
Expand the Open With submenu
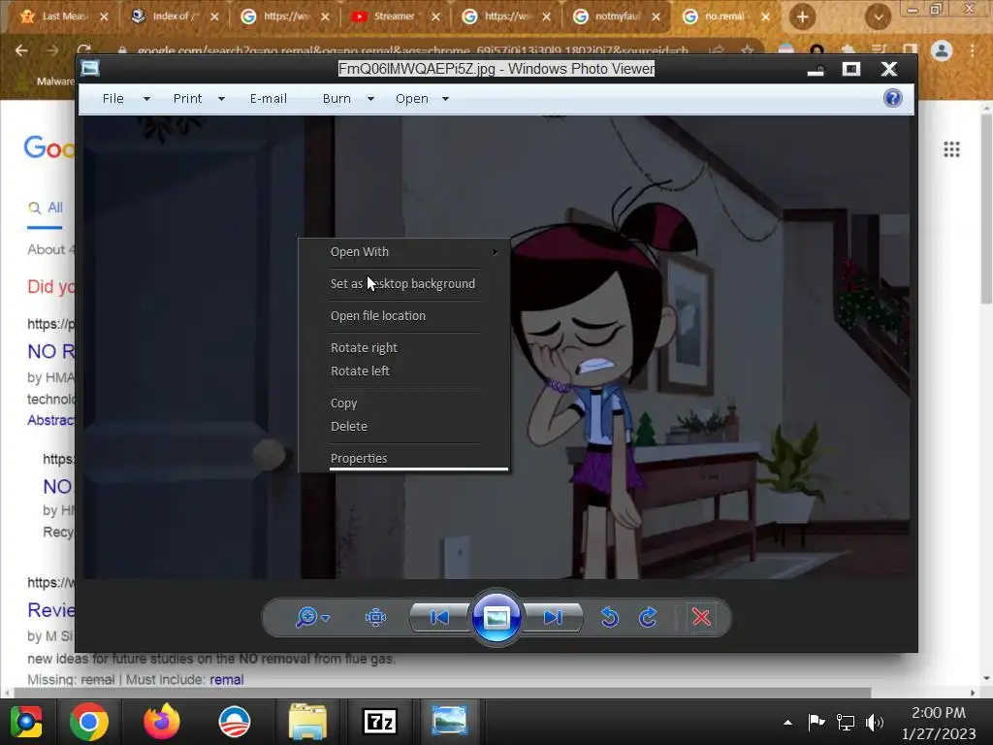404,251
